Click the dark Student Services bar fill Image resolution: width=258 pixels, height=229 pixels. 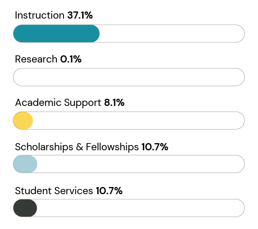[x=25, y=208]
